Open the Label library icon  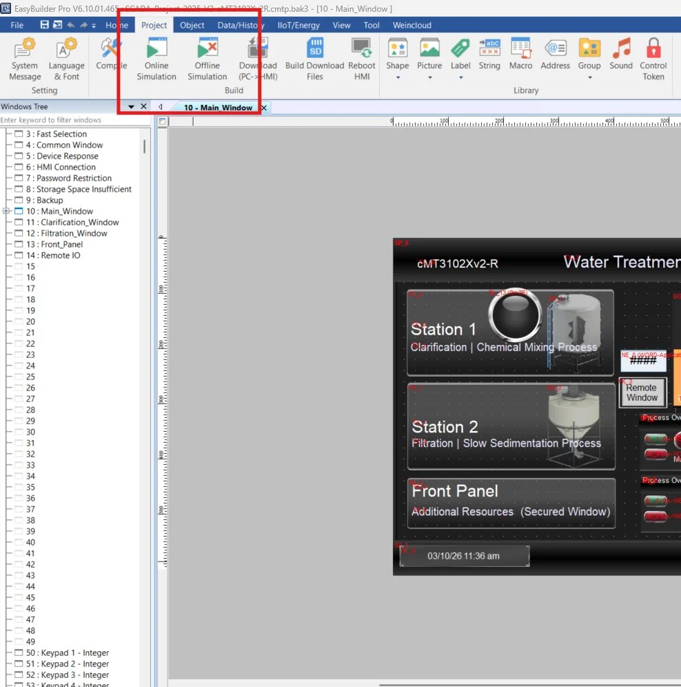(x=460, y=53)
